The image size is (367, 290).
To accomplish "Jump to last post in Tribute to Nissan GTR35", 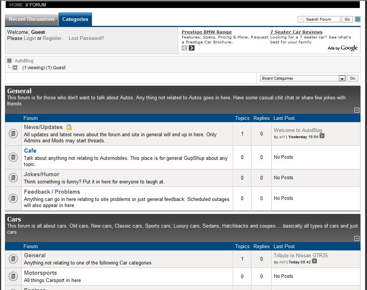I will [x=314, y=261].
